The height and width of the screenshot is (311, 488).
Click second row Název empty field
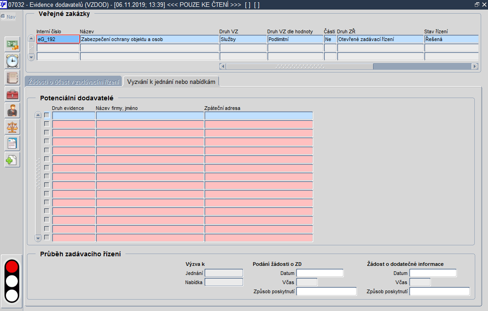pos(150,47)
